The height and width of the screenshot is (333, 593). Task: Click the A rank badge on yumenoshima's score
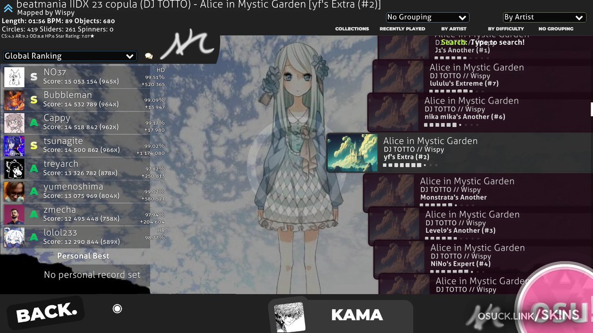pos(34,191)
